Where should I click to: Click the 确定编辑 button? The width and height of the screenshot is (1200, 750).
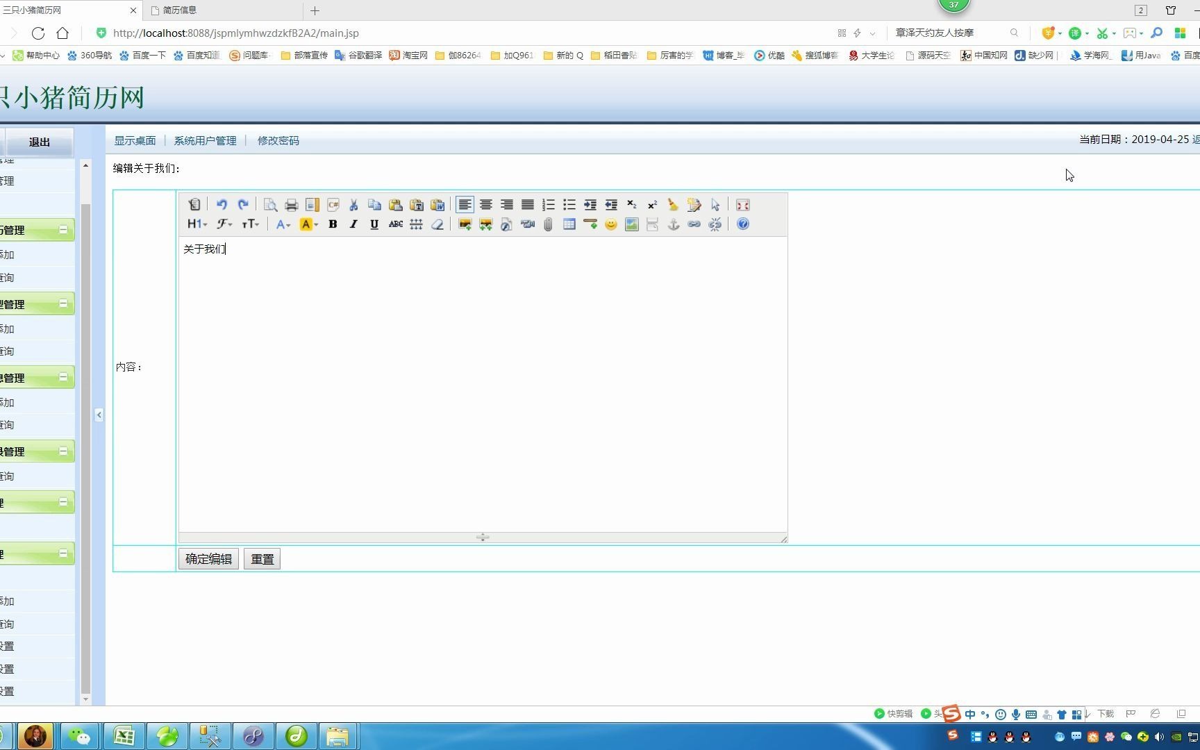click(208, 559)
